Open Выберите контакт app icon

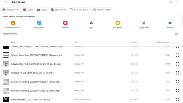(13, 23)
